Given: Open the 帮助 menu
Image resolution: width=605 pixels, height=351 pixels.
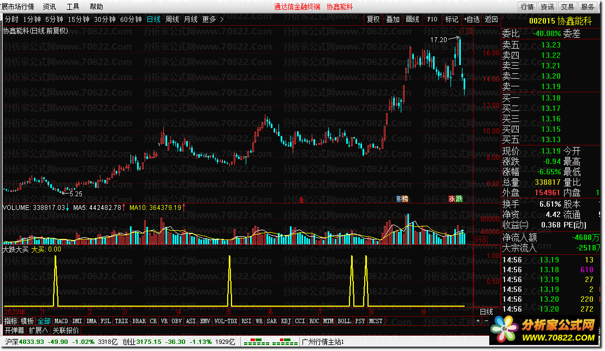Looking at the screenshot, I should [x=97, y=7].
